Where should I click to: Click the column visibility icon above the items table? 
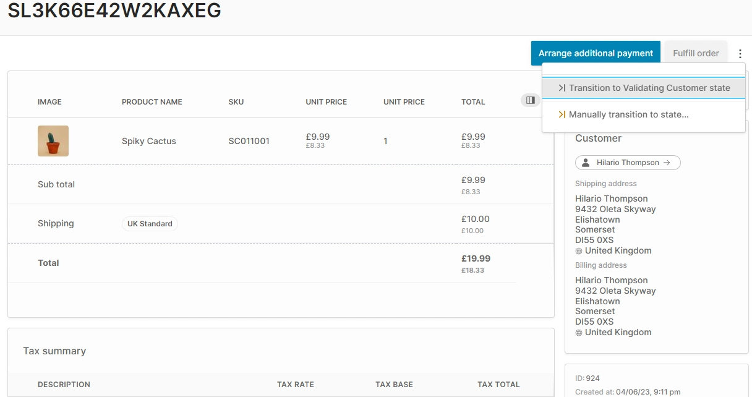[x=530, y=100]
